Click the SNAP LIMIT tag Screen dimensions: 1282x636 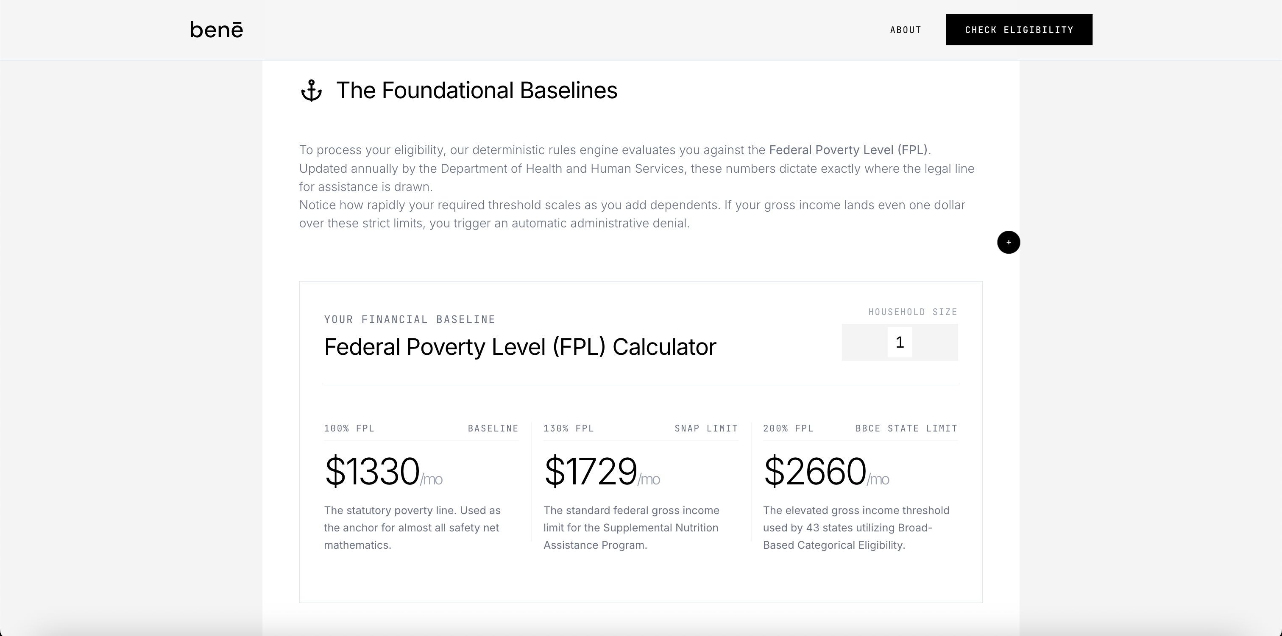[706, 428]
